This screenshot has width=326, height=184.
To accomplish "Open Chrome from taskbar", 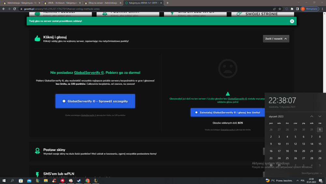I will coord(87,181).
